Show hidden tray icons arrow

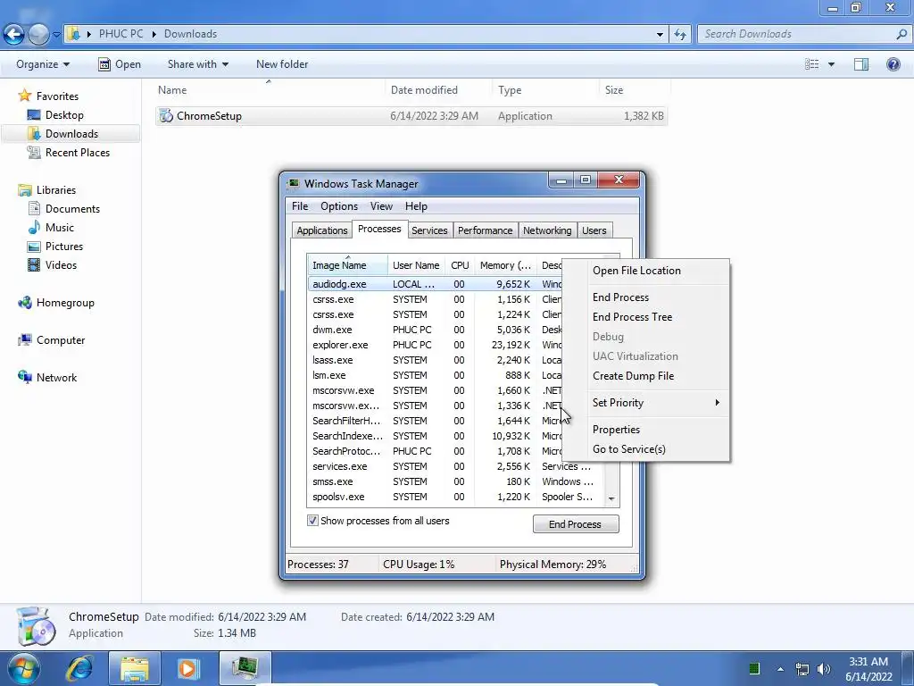(x=780, y=669)
